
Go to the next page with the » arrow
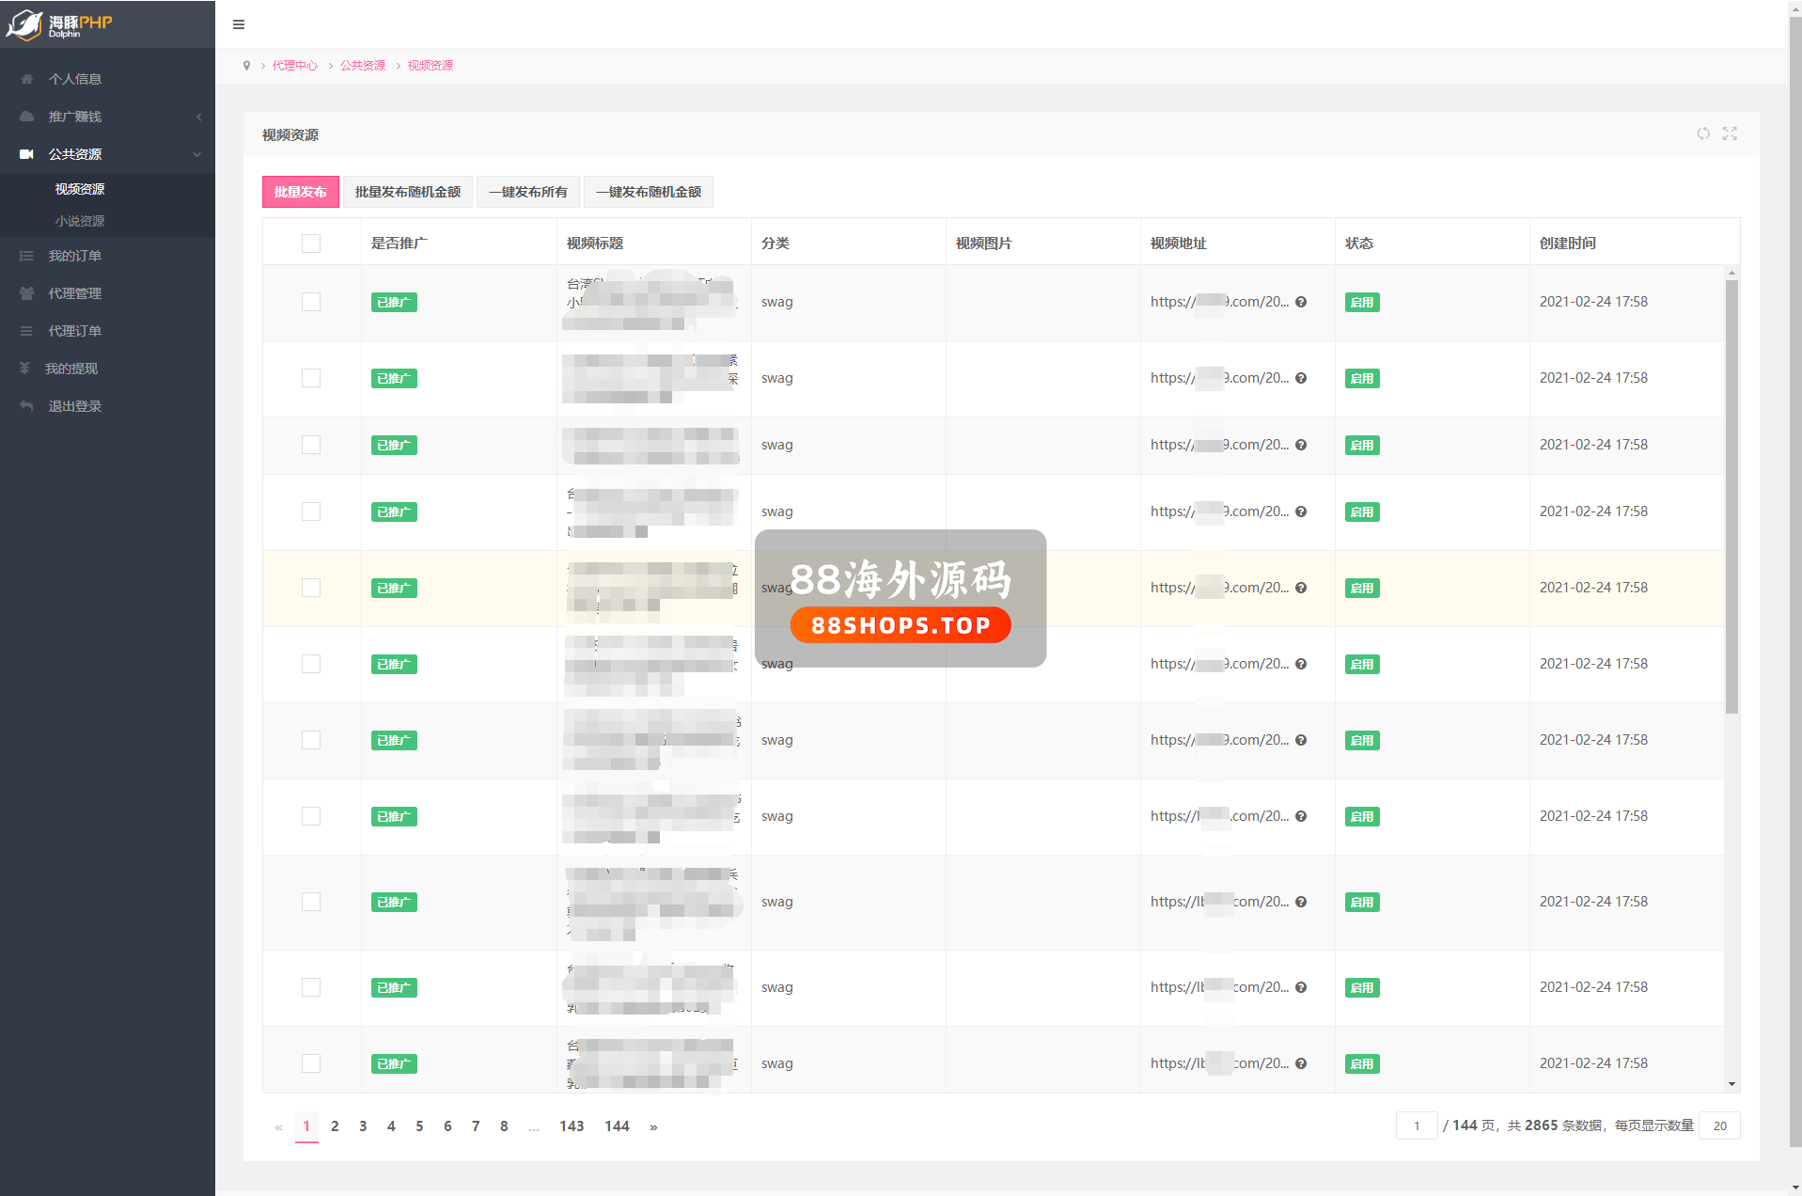point(653,1126)
